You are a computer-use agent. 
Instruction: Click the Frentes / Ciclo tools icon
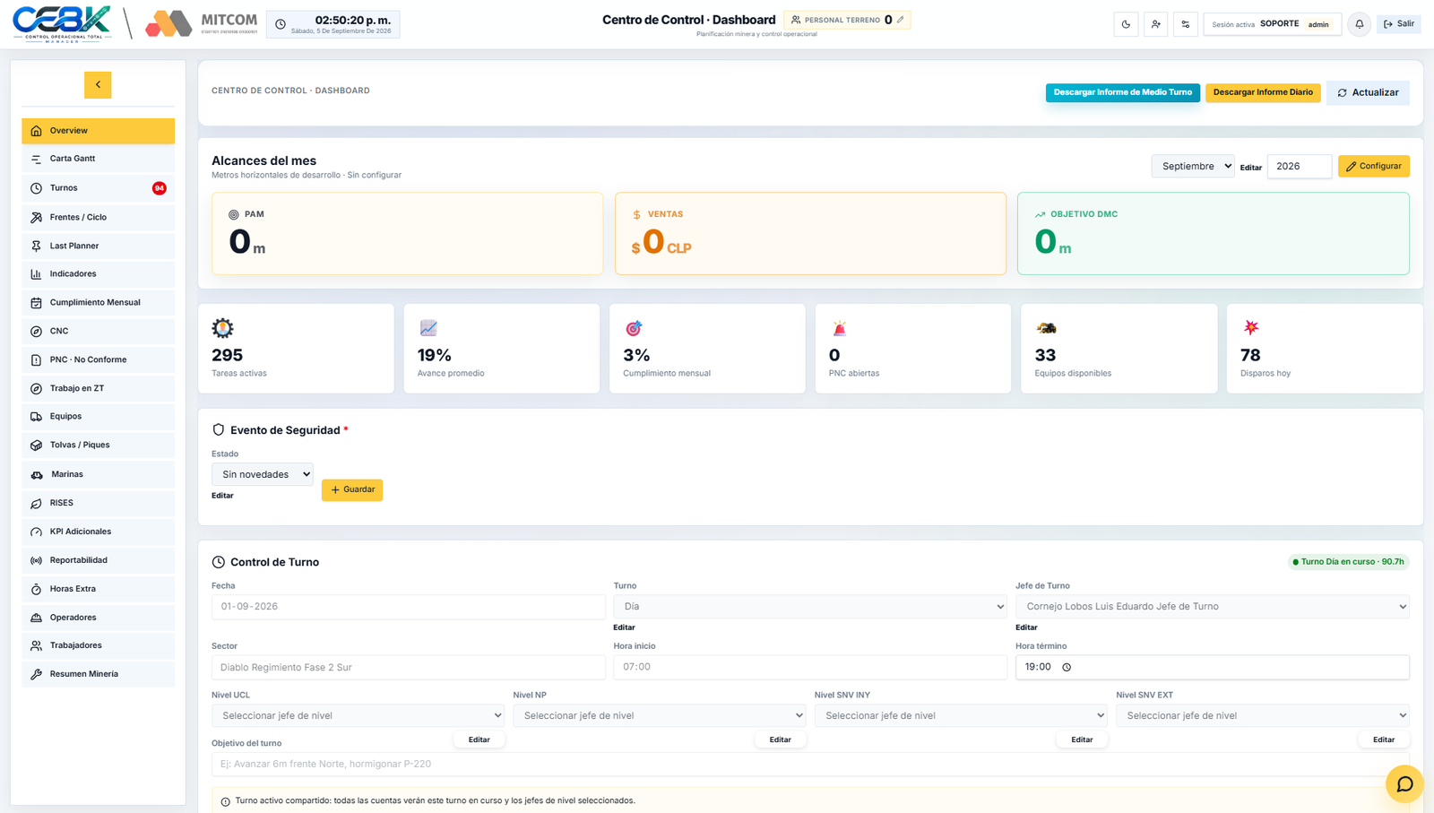[36, 217]
